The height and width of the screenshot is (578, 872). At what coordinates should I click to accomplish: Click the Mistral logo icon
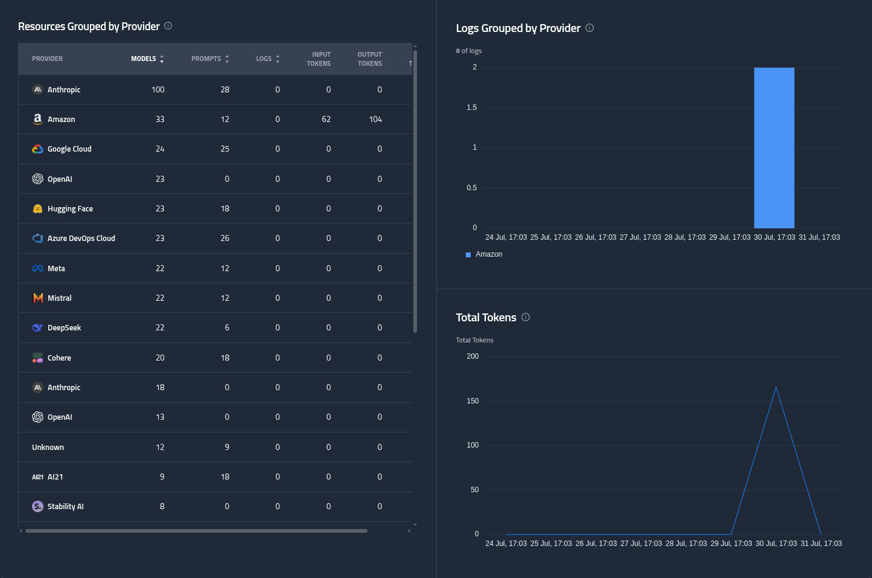[37, 298]
